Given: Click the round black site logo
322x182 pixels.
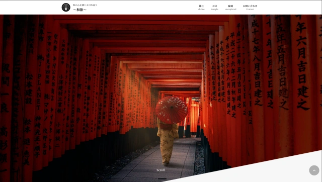Looking at the screenshot, I should [66, 8].
